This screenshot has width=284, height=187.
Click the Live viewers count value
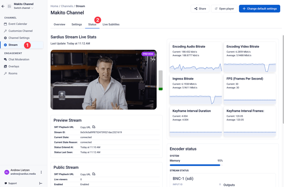[81, 179]
